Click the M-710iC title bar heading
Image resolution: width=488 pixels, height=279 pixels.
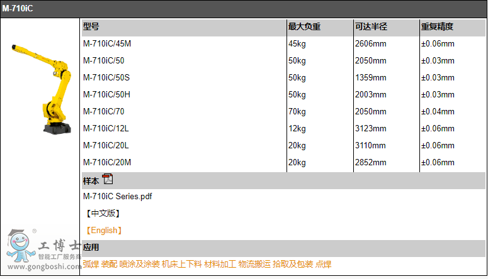18,8
